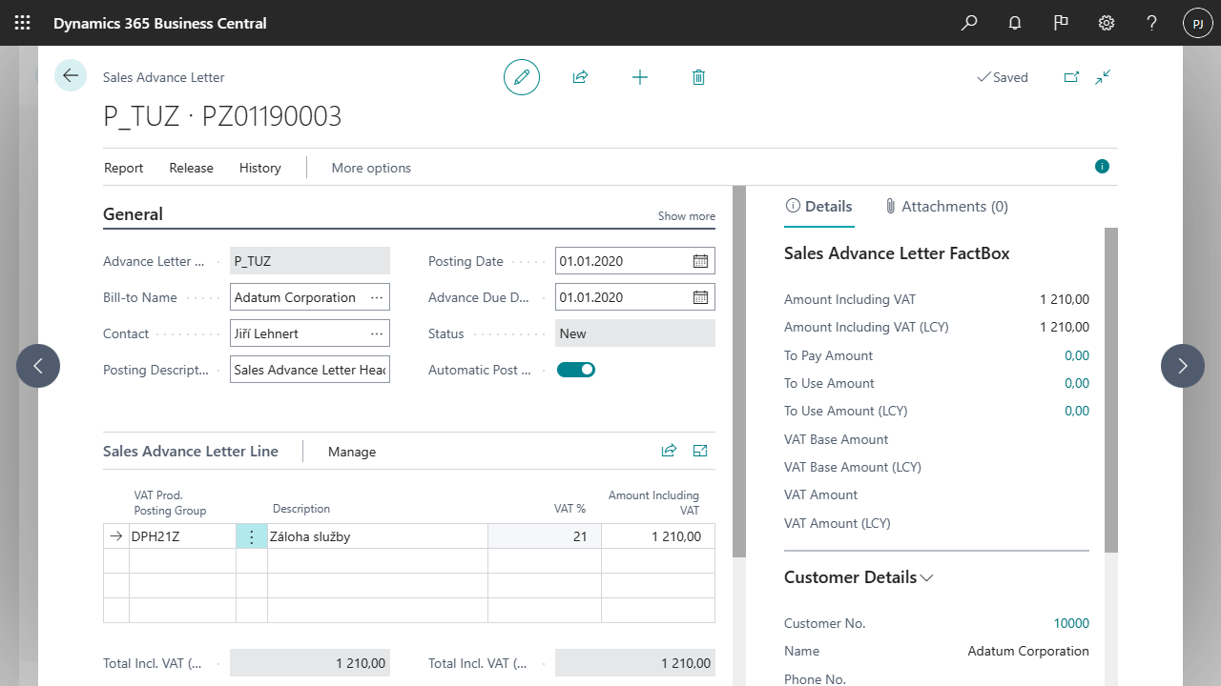Open More options
1221x686 pixels.
point(371,168)
